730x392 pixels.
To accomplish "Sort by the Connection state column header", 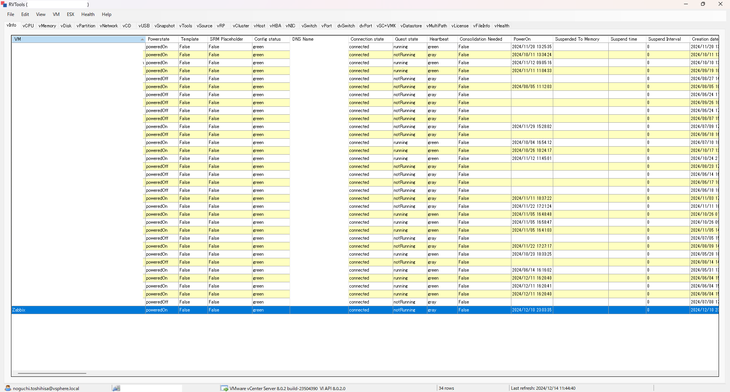I will click(371, 39).
